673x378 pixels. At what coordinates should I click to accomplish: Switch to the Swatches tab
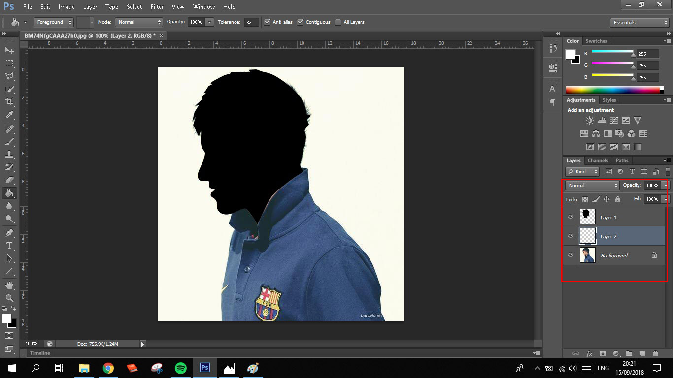596,41
